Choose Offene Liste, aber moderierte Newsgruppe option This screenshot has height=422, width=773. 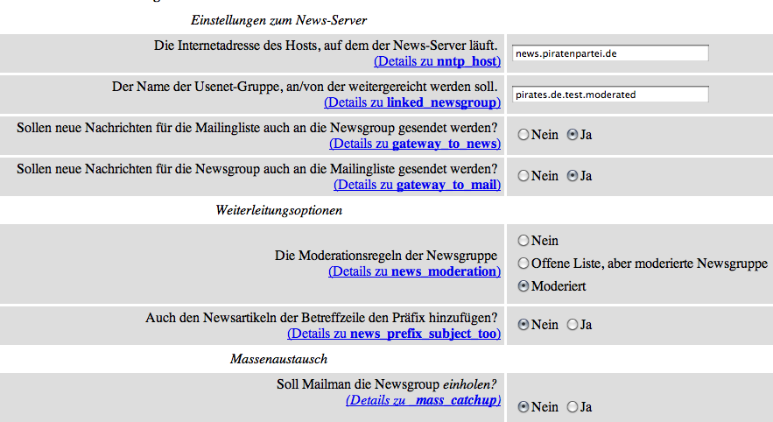click(524, 264)
